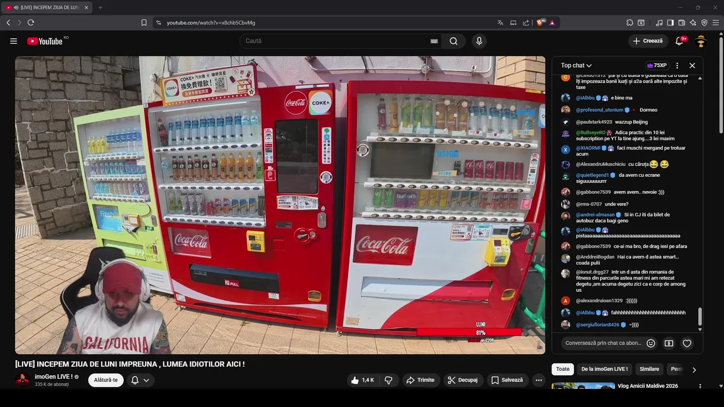Start voice search with the microphone
This screenshot has height=407, width=724.
coord(479,41)
